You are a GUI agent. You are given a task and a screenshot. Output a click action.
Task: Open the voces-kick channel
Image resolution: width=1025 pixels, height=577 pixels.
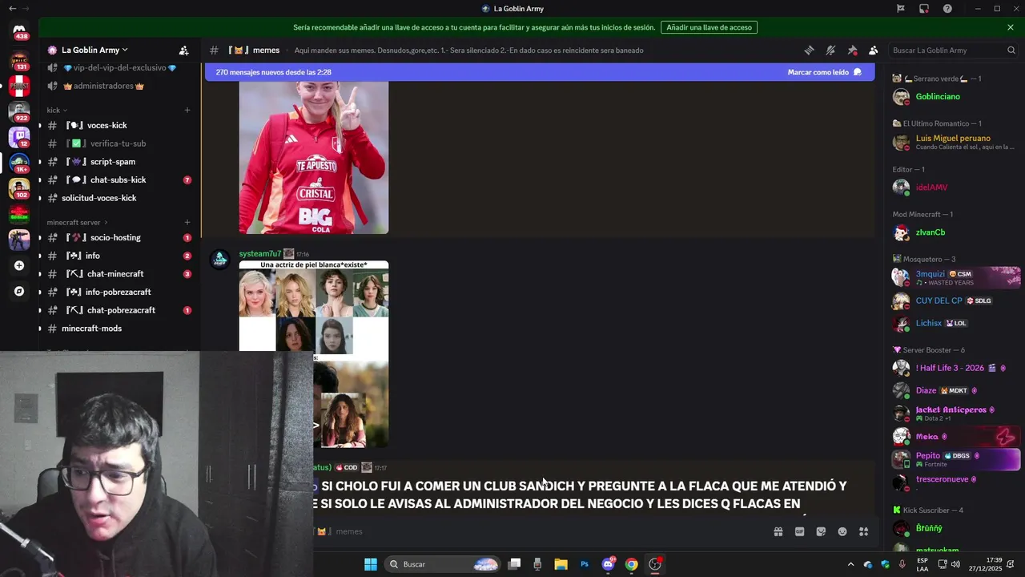[119, 125]
